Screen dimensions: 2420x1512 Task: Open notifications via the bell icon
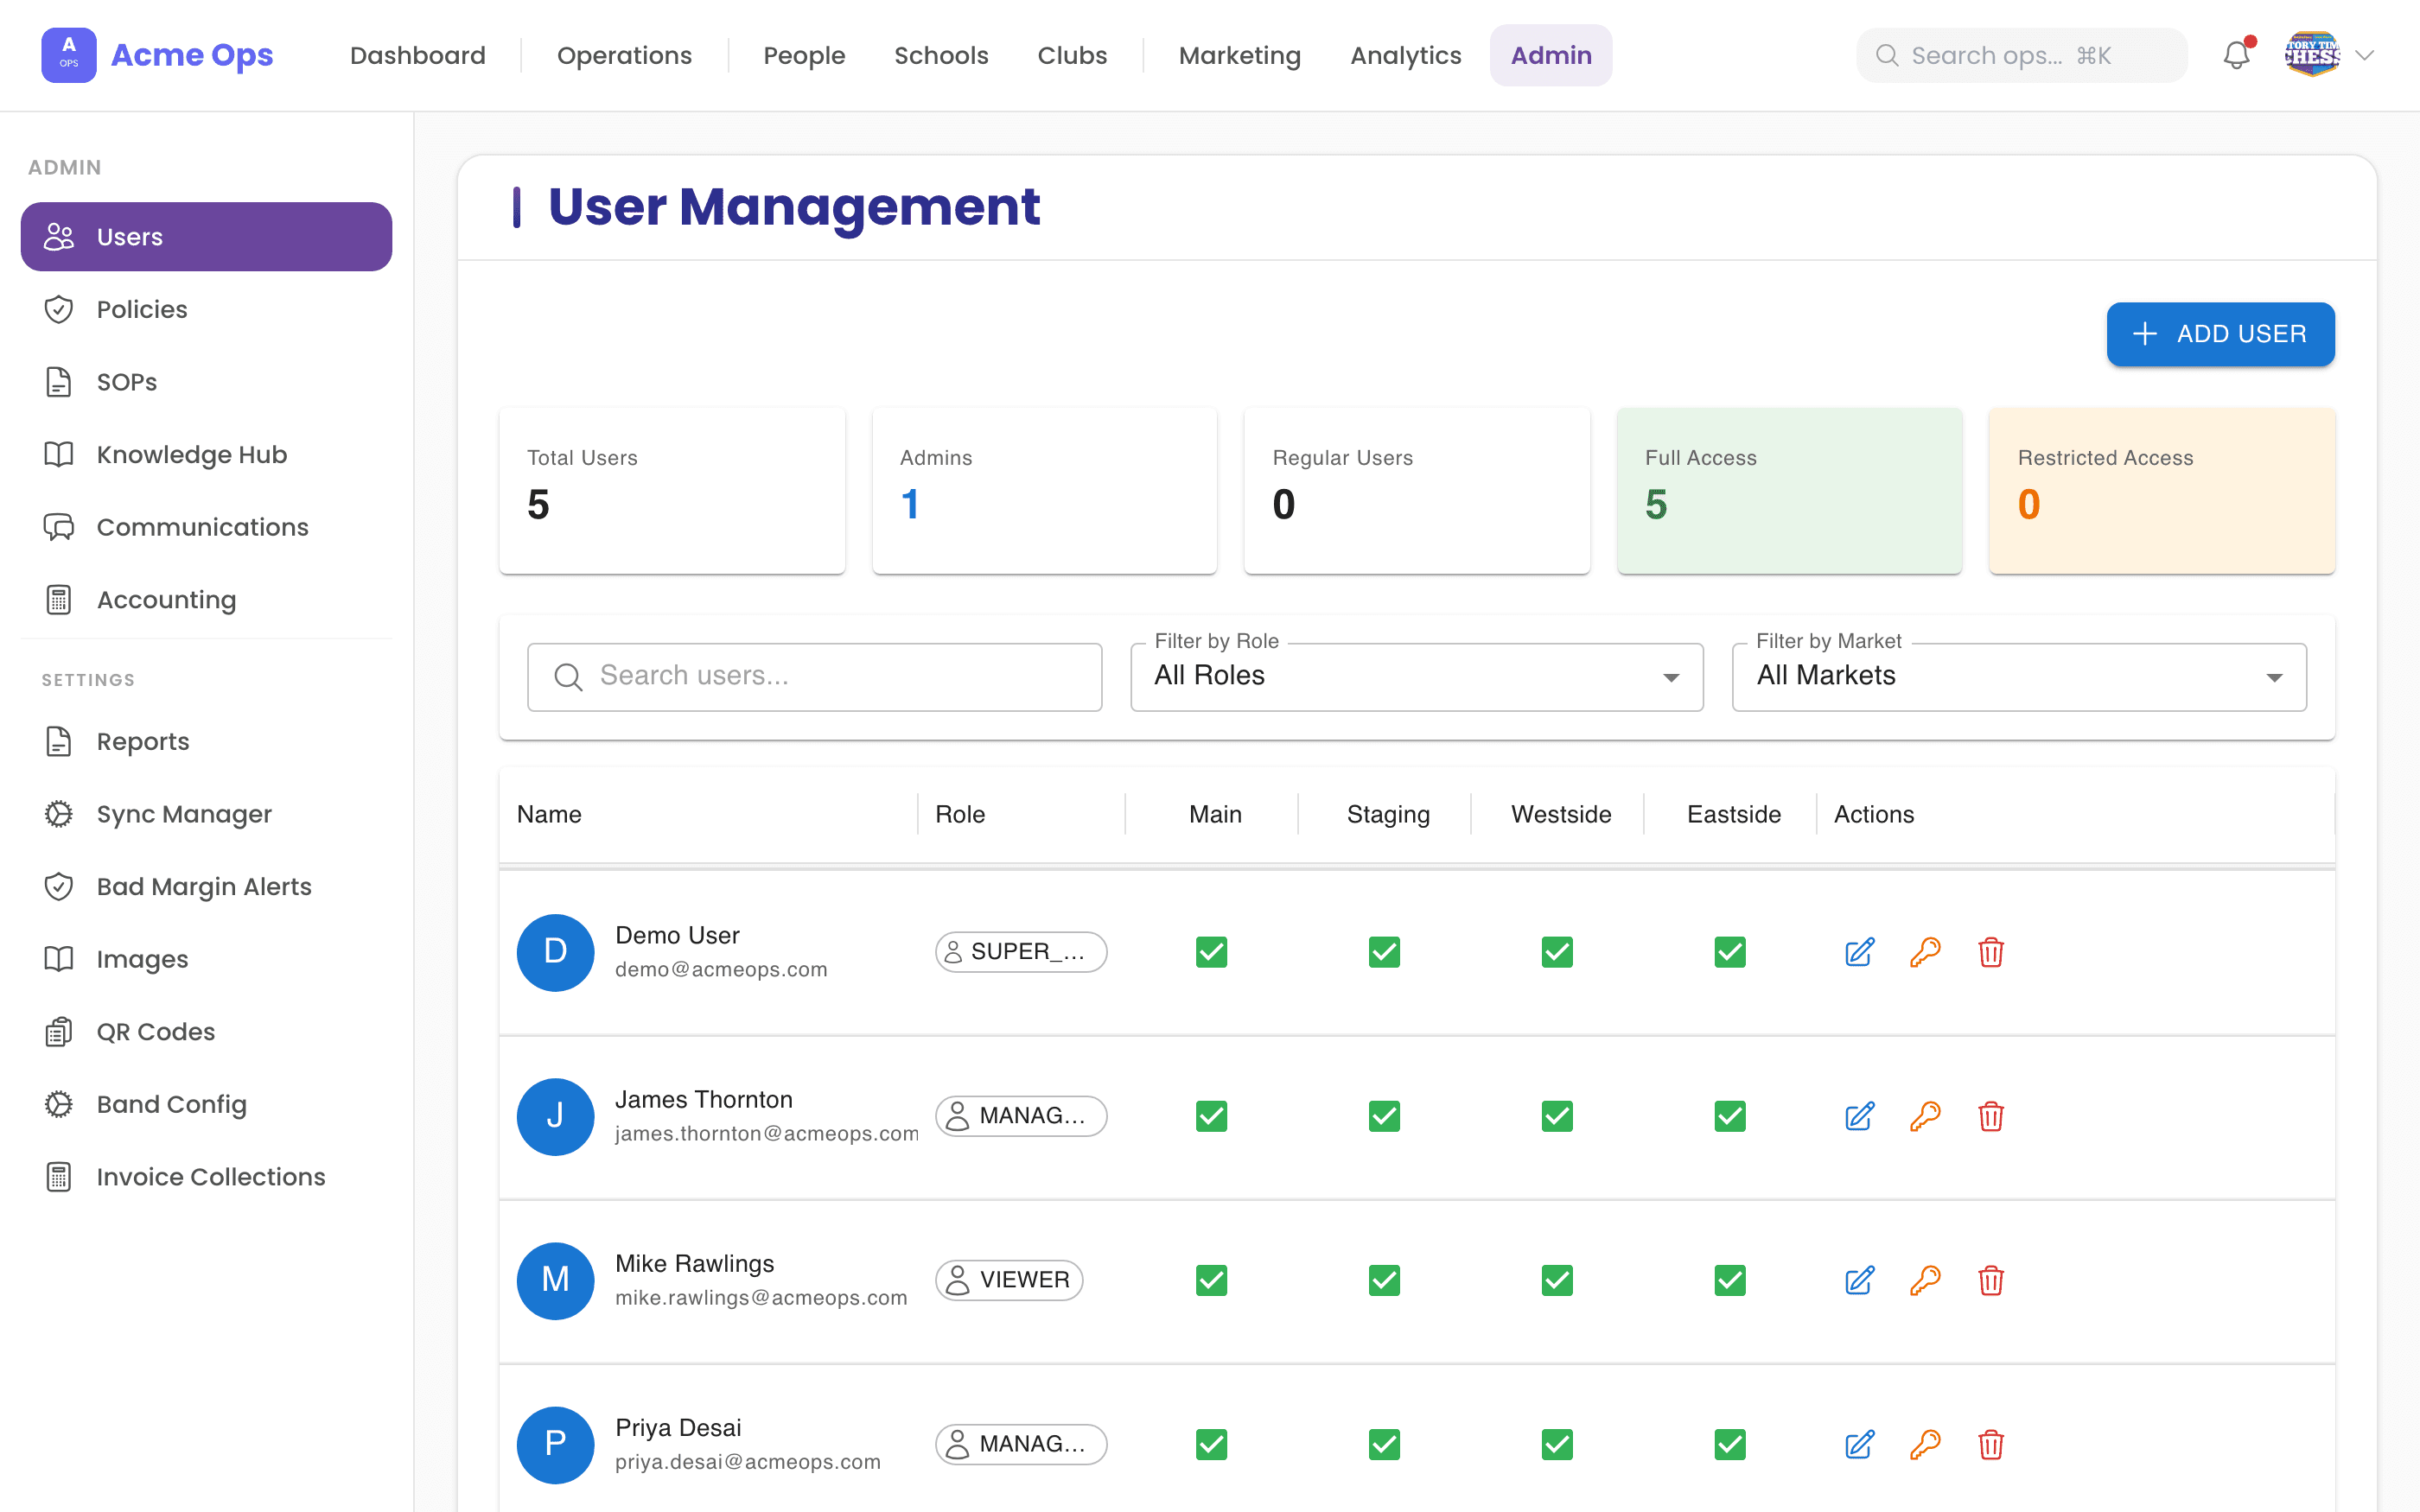[2236, 55]
